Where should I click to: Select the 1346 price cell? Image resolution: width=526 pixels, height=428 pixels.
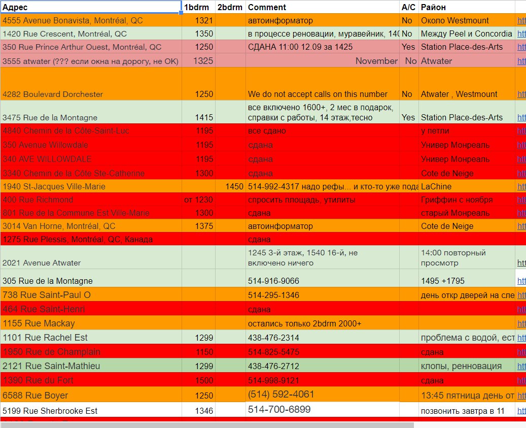(x=199, y=410)
